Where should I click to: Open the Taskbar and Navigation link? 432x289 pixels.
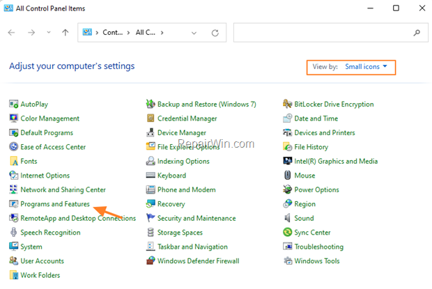click(x=192, y=247)
